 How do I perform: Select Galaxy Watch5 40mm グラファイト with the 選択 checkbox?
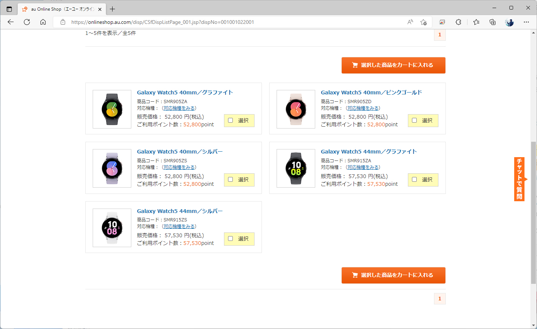click(230, 120)
